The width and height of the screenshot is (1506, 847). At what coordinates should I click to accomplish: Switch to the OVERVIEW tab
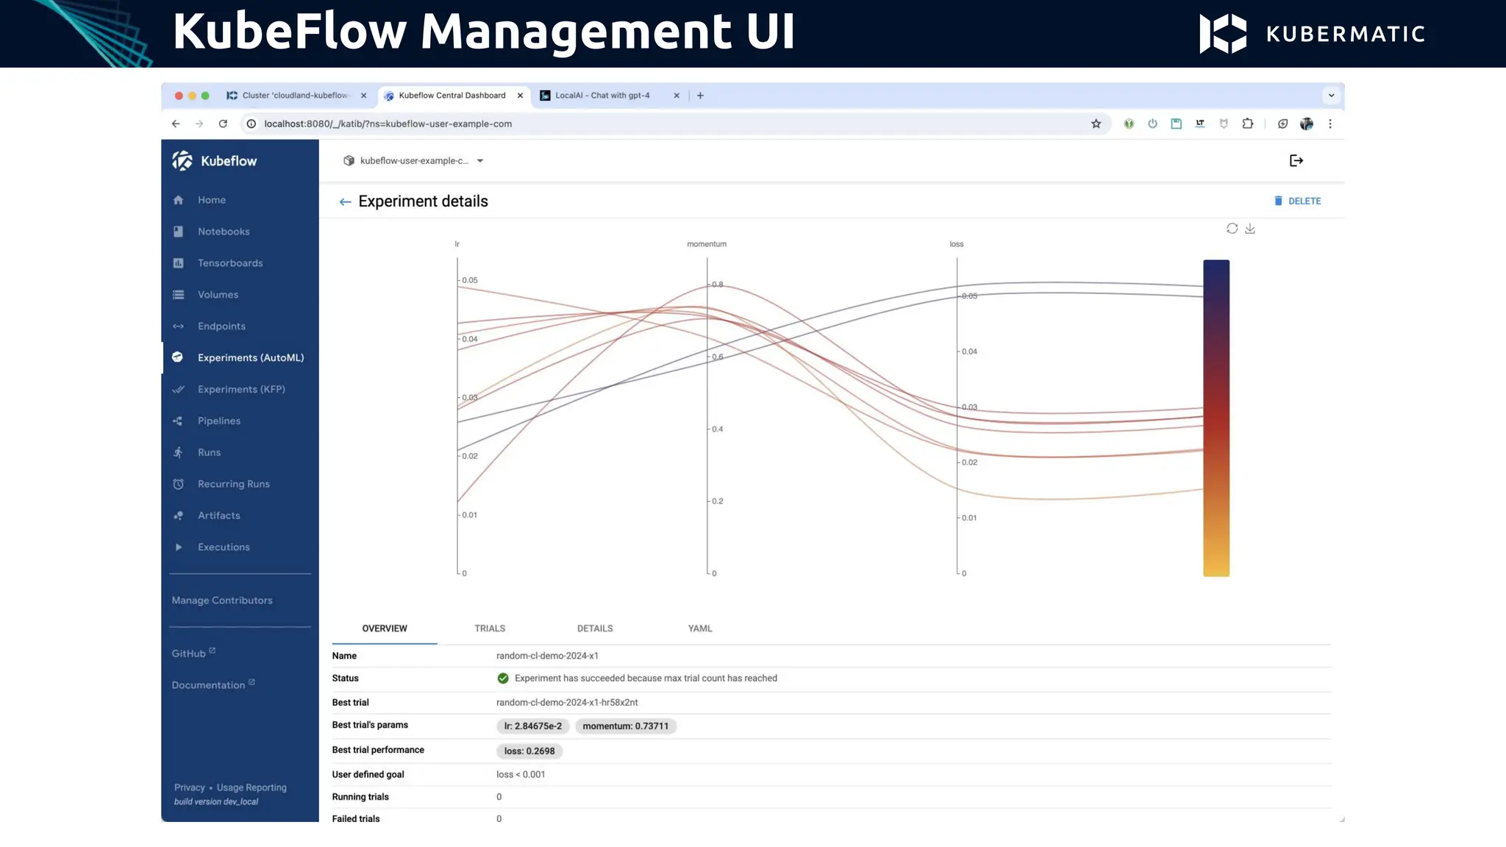385,629
